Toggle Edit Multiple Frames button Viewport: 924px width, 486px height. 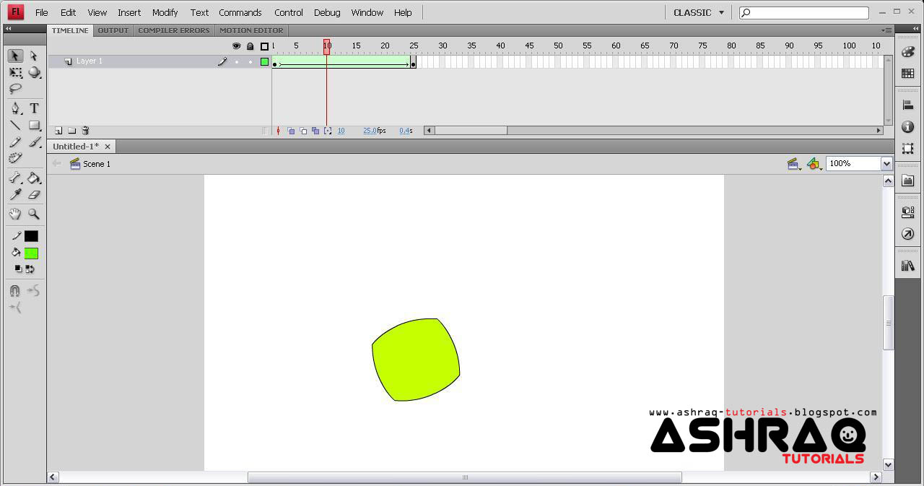tap(315, 131)
